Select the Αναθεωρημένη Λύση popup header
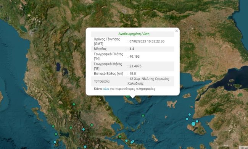The image size is (248, 149). (134, 34)
